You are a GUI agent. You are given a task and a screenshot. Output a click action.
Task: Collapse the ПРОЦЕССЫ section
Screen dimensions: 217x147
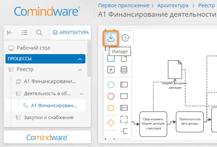tap(80, 59)
